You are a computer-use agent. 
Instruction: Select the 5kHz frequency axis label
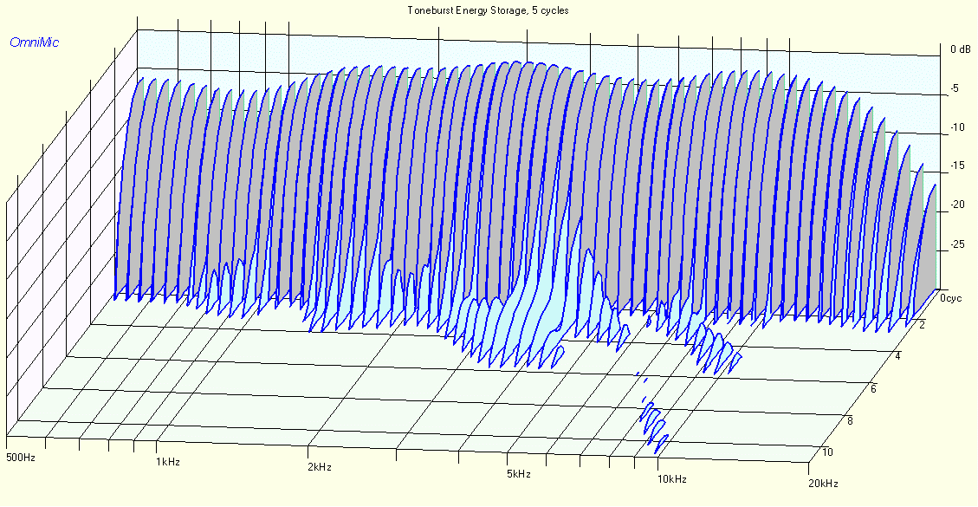(x=518, y=474)
